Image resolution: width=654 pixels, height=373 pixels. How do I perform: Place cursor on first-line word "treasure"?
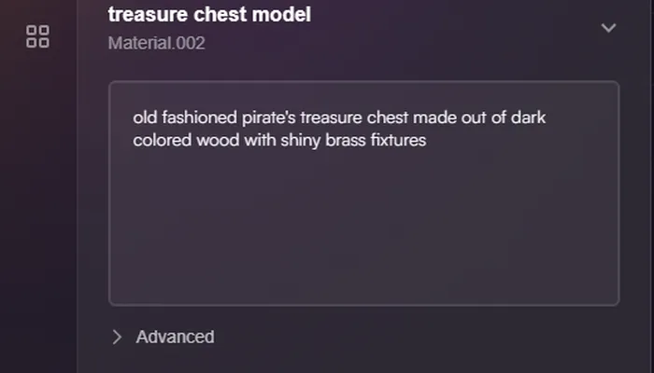coord(332,118)
